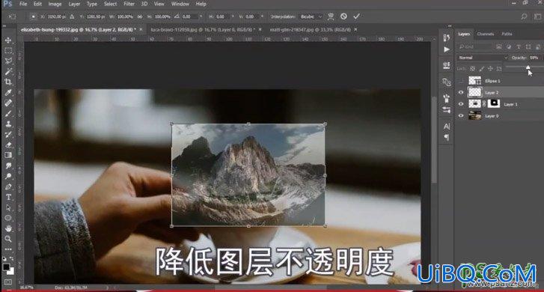The image size is (544, 292).
Task: Select the Healing Brush tool
Action: pos(8,103)
